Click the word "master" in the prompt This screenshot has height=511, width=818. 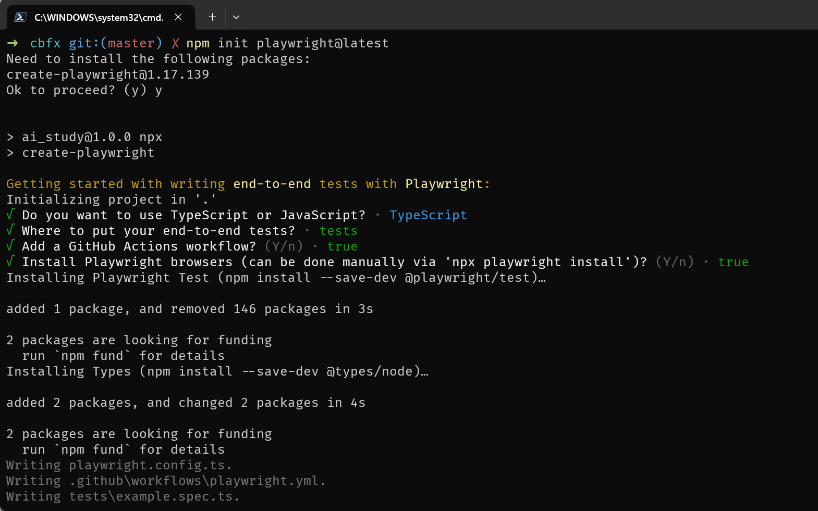tap(131, 43)
